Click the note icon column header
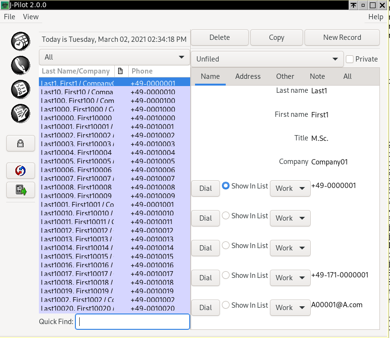The height and width of the screenshot is (338, 390). (121, 71)
